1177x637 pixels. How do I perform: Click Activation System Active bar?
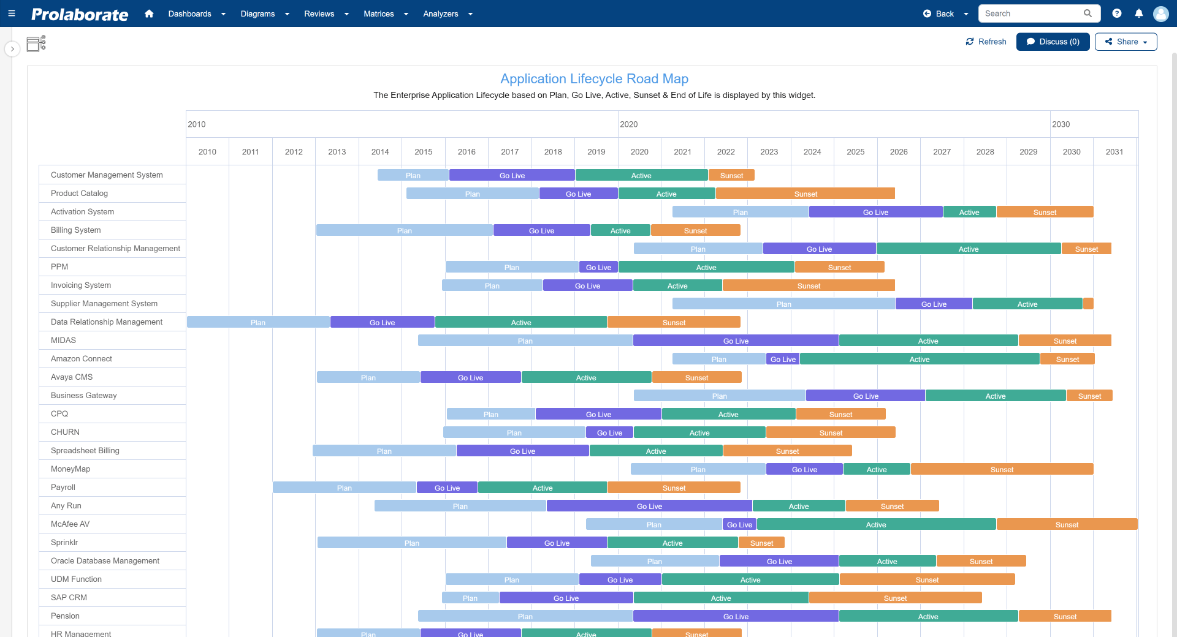tap(969, 212)
